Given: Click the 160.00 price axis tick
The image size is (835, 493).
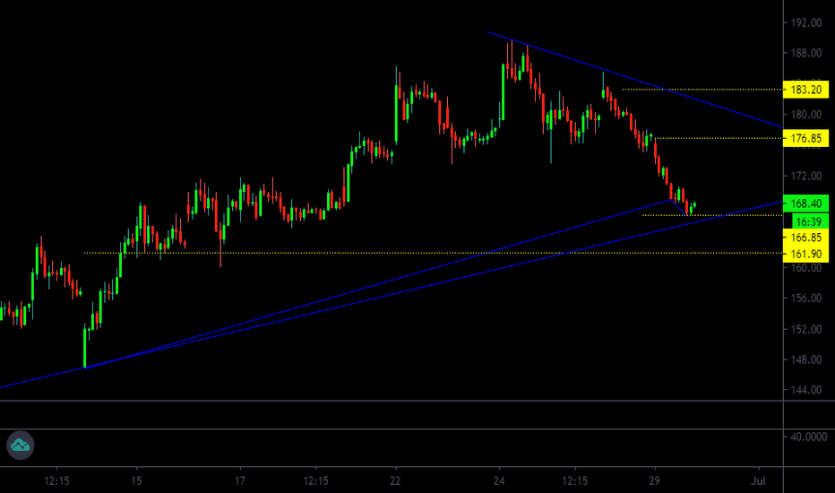Looking at the screenshot, I should click(x=806, y=268).
